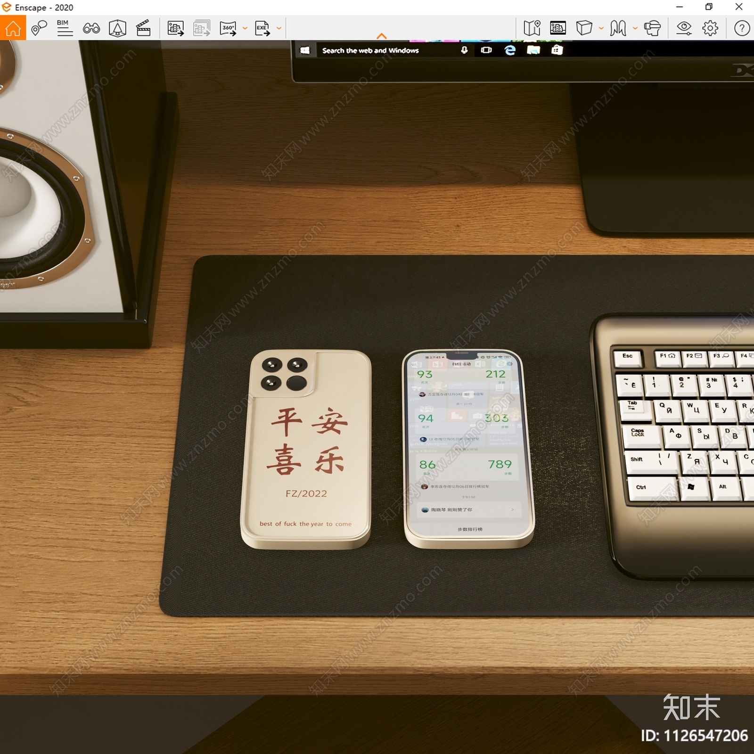Expand the navigation mode dropdown arrow

(x=635, y=28)
